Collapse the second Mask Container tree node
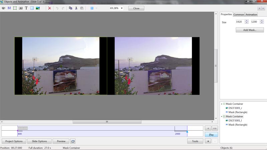 (222, 116)
